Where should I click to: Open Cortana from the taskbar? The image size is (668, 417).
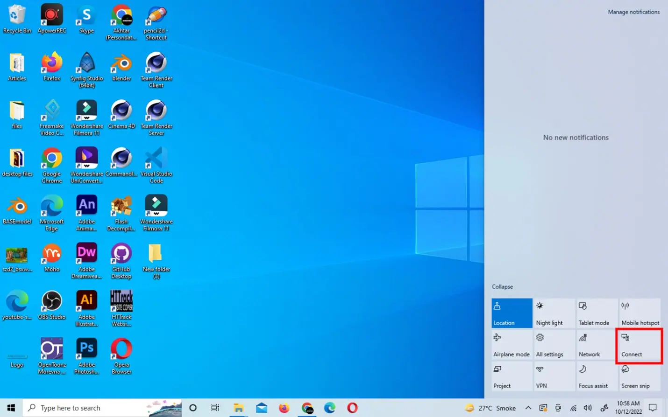(192, 408)
